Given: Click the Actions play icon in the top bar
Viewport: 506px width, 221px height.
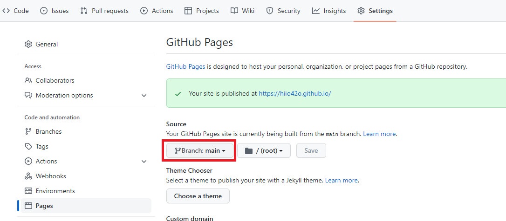Looking at the screenshot, I should pyautogui.click(x=144, y=11).
